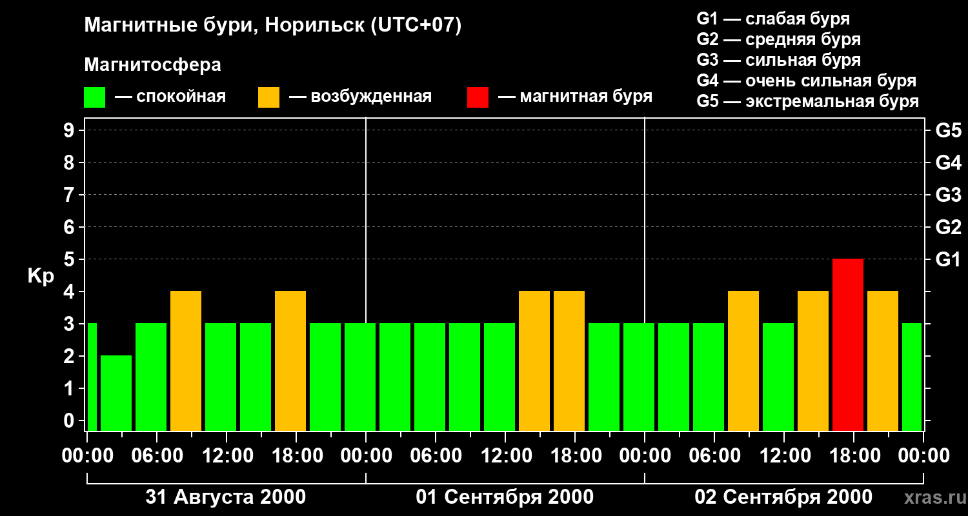This screenshot has width=968, height=516.
Task: Select the 'G1 — слабая буря' legend line
Action: pos(773,19)
